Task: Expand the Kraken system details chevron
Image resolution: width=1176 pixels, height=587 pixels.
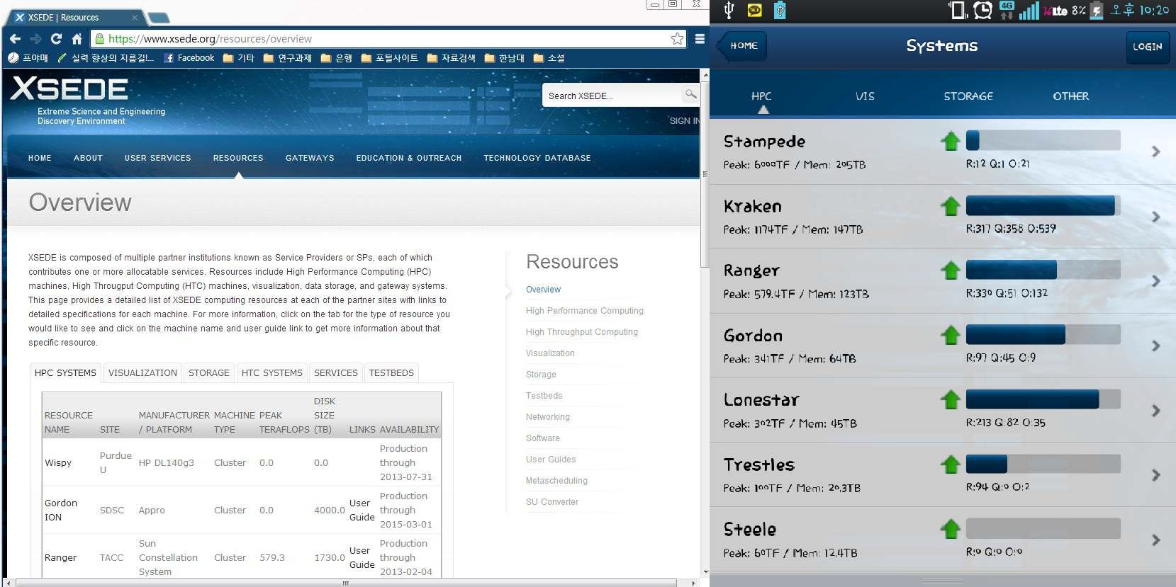Action: (1156, 217)
